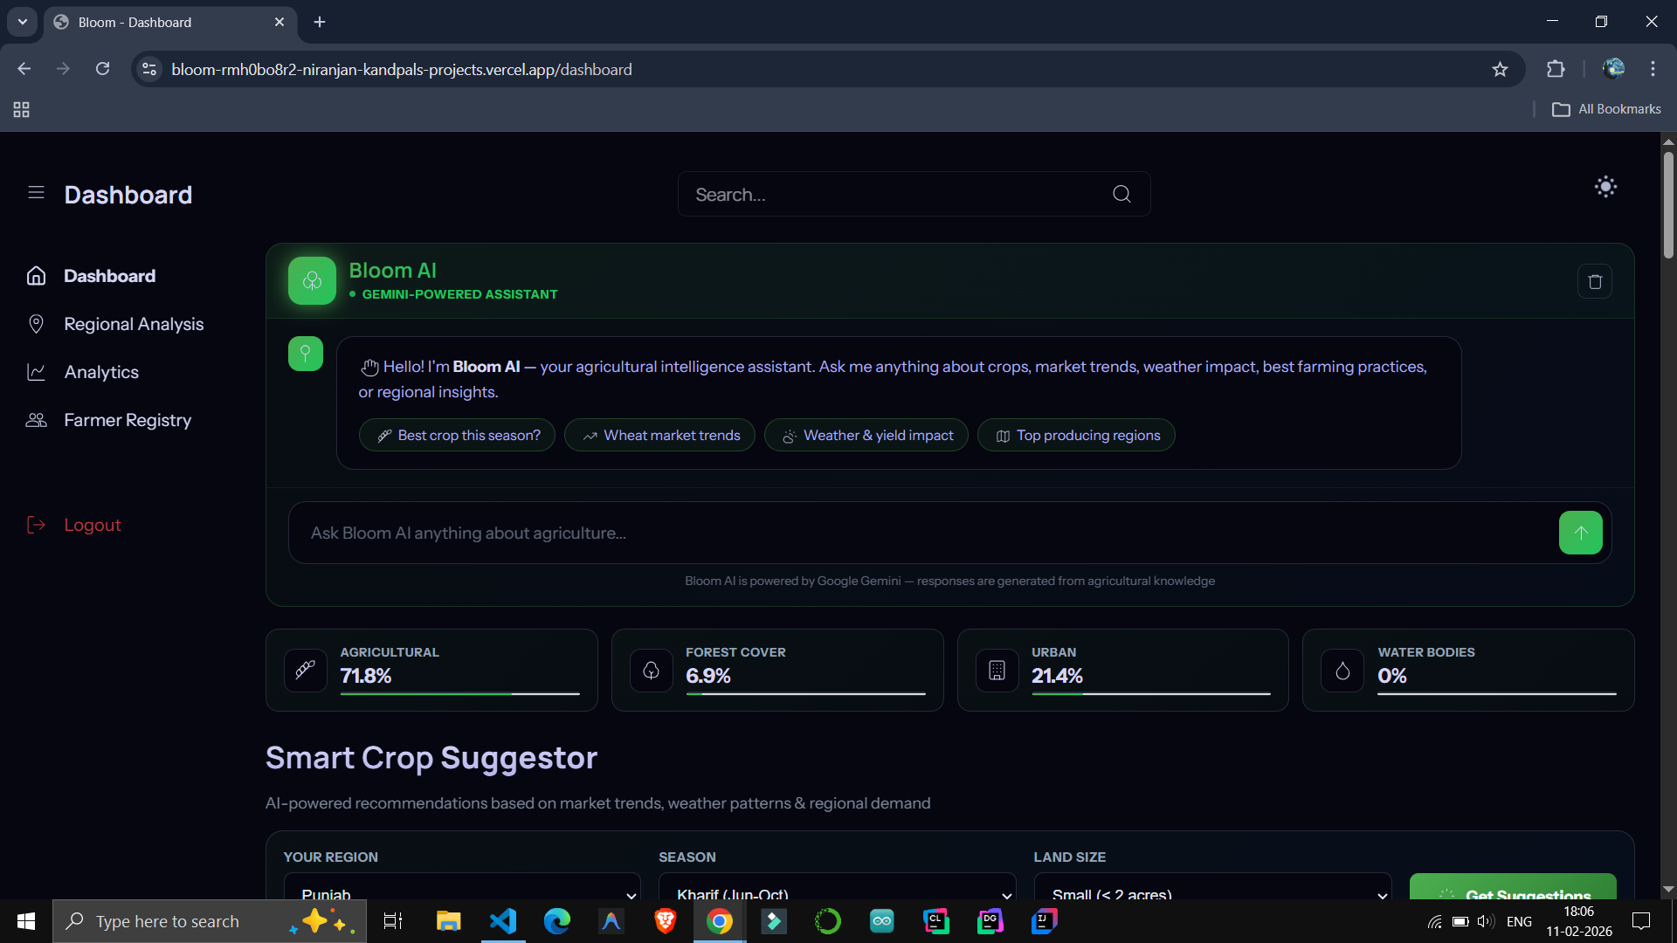Focus the Ask Bloom AI input field

[917, 533]
